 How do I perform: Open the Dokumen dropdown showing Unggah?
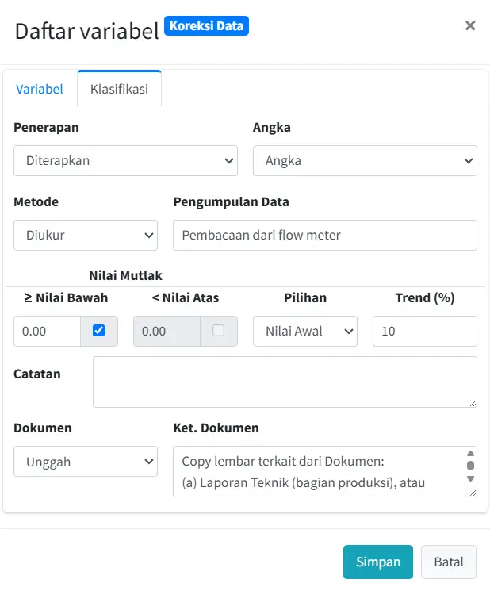(x=86, y=462)
